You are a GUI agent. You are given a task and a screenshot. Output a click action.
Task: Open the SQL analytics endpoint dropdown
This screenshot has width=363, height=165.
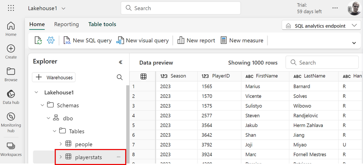(321, 26)
